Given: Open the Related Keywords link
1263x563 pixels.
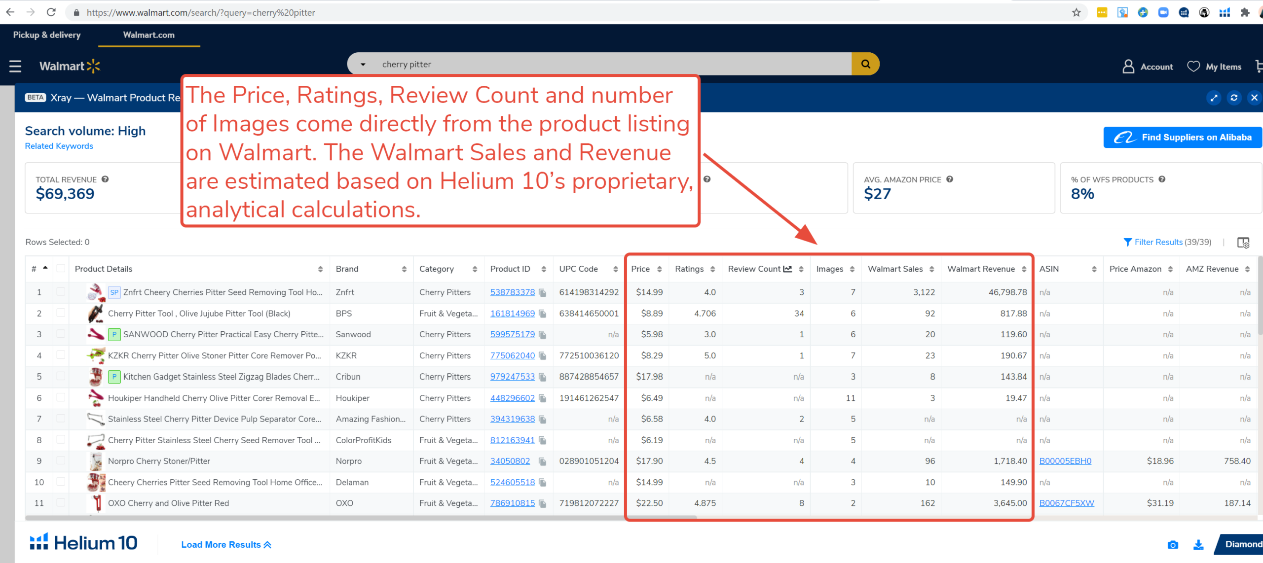Looking at the screenshot, I should (x=59, y=146).
